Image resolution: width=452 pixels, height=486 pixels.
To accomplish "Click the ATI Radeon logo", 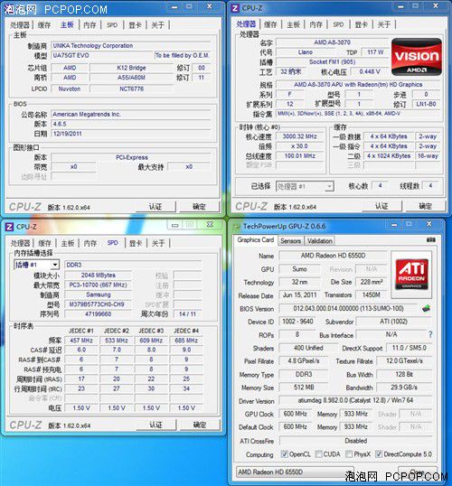I will [x=411, y=274].
